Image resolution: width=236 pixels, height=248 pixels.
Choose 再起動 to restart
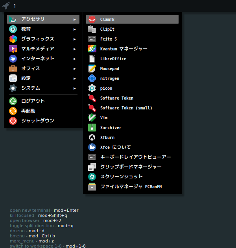[x=43, y=111]
